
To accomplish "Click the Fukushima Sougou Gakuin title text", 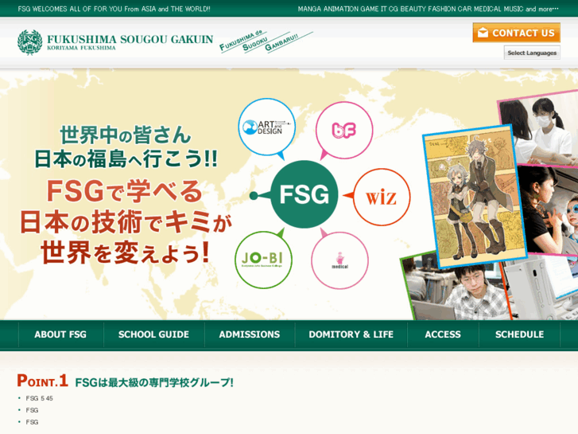I will (x=130, y=41).
